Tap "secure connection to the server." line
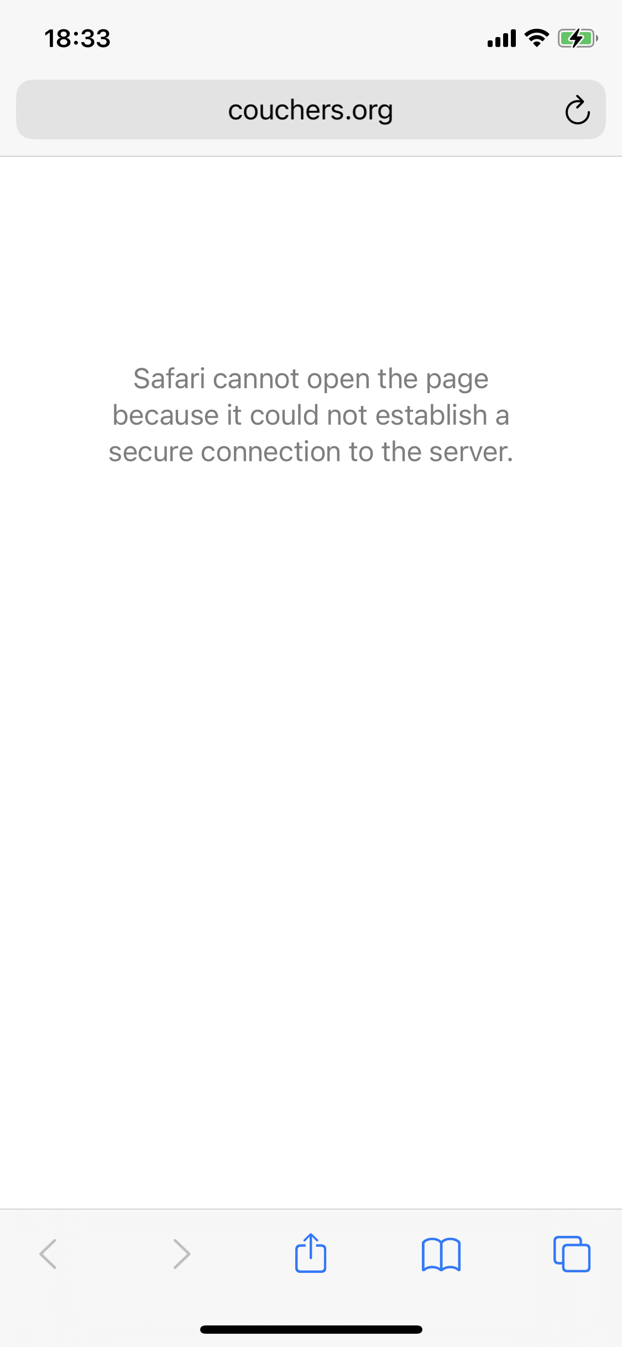Image resolution: width=622 pixels, height=1347 pixels. tap(311, 452)
